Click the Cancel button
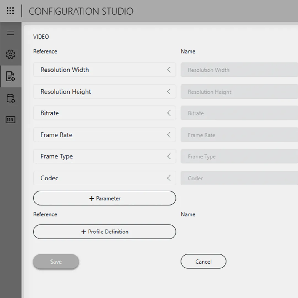Image resolution: width=298 pixels, height=298 pixels. click(x=203, y=262)
